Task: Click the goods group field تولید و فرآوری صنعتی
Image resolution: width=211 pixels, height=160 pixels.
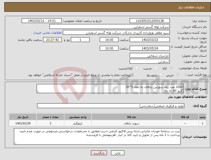Action: (111, 106)
